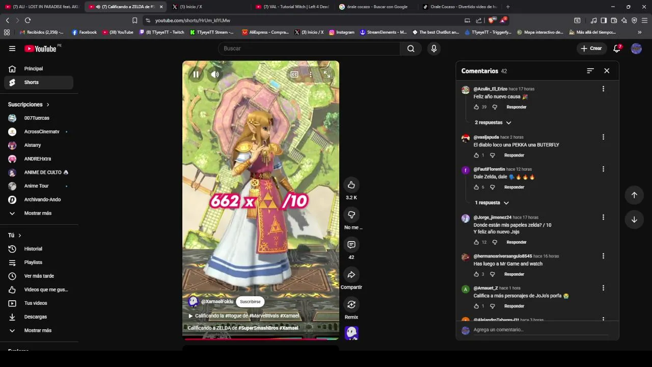Pause the Short video
The height and width of the screenshot is (367, 652).
click(x=196, y=74)
